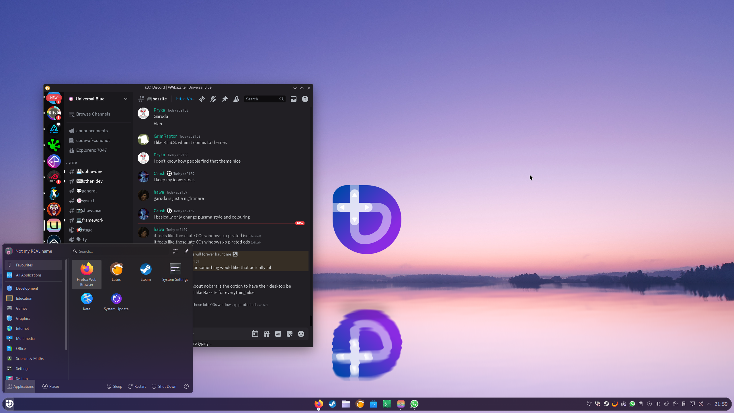Viewport: 734px width, 413px height.
Task: Pin the application launcher open
Action: click(x=186, y=251)
